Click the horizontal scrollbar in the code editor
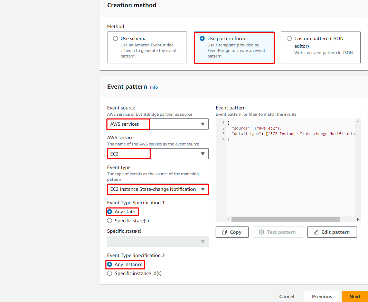Viewport: 368px width, 302px height. click(x=285, y=219)
